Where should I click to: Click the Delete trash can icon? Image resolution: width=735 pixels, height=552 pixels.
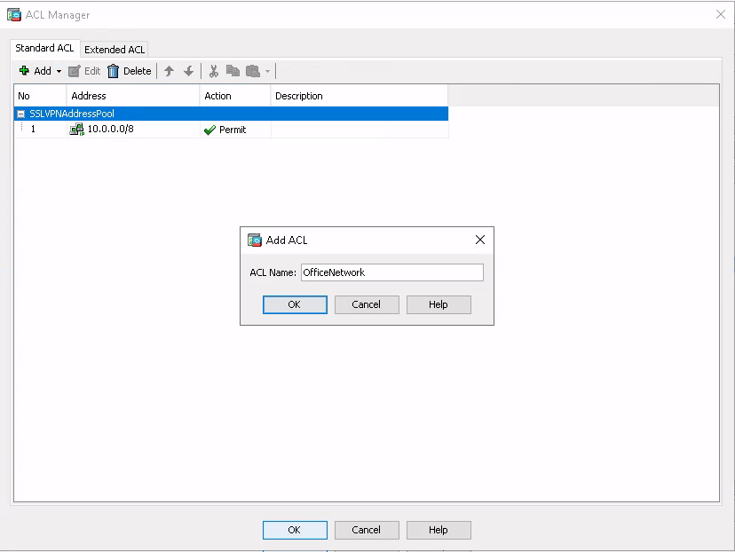point(114,71)
